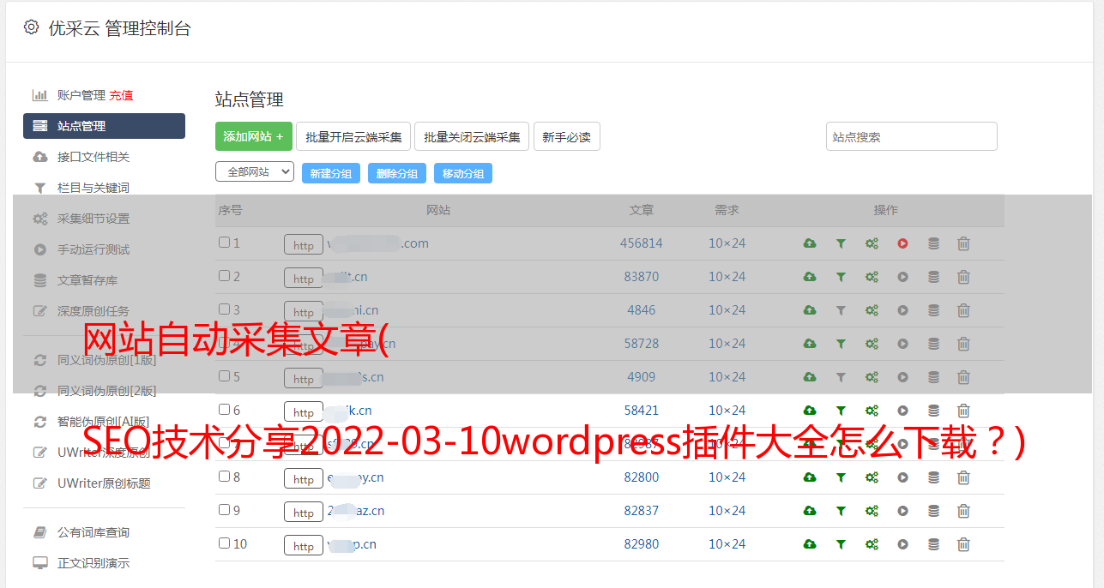Click the play icon in row 2

click(902, 277)
